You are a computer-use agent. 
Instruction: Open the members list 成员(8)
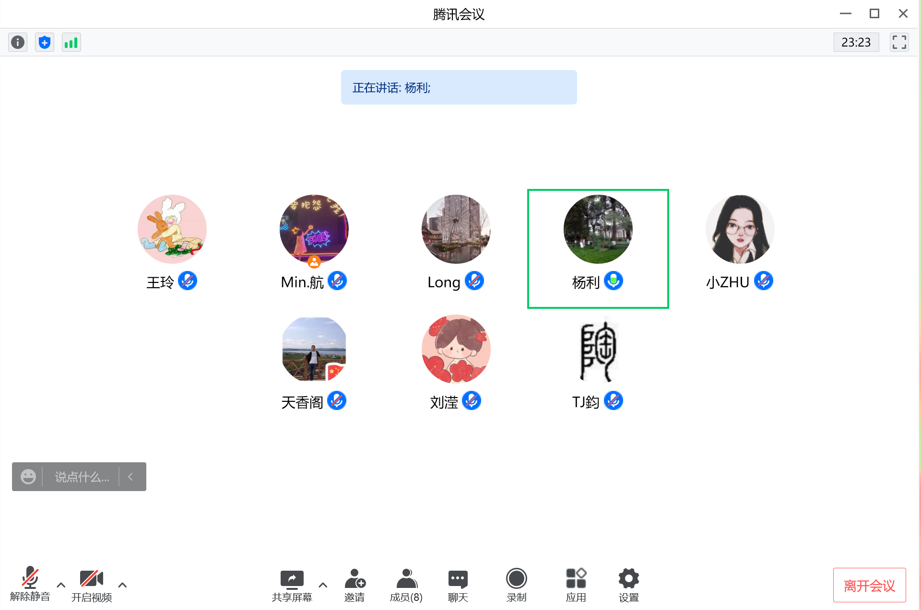click(406, 585)
